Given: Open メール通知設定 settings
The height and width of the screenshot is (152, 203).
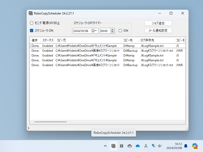Looking at the screenshot, I should (158, 30).
